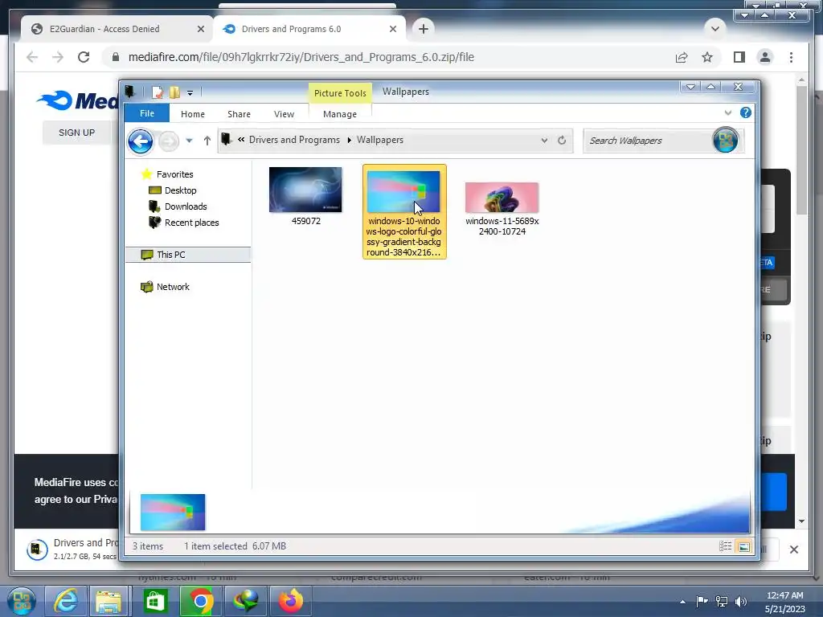Show hidden system tray icons
The image size is (823, 617).
pos(682,602)
